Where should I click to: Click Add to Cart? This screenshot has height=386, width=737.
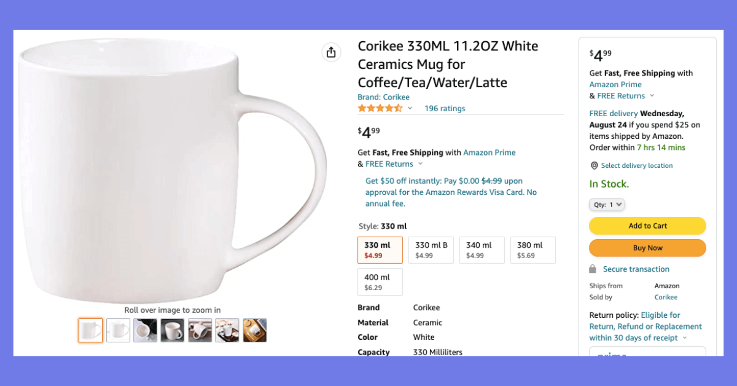coord(647,226)
